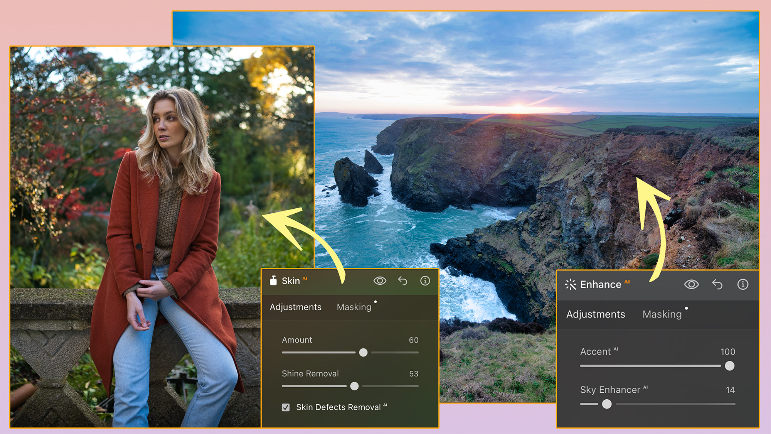Click the dot indicator next to Masking
The image size is (771, 434).
pos(376,302)
